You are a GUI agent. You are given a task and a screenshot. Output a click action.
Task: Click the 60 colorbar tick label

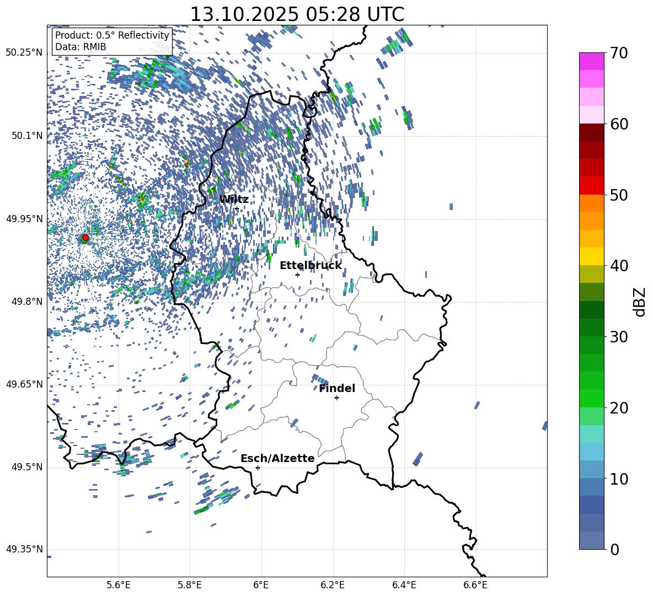(619, 124)
